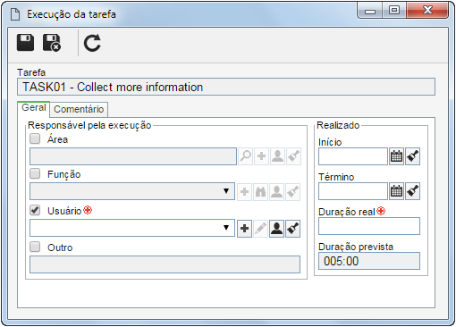Open calendar picker for Início date
Image resolution: width=456 pixels, height=327 pixels.
tap(396, 156)
